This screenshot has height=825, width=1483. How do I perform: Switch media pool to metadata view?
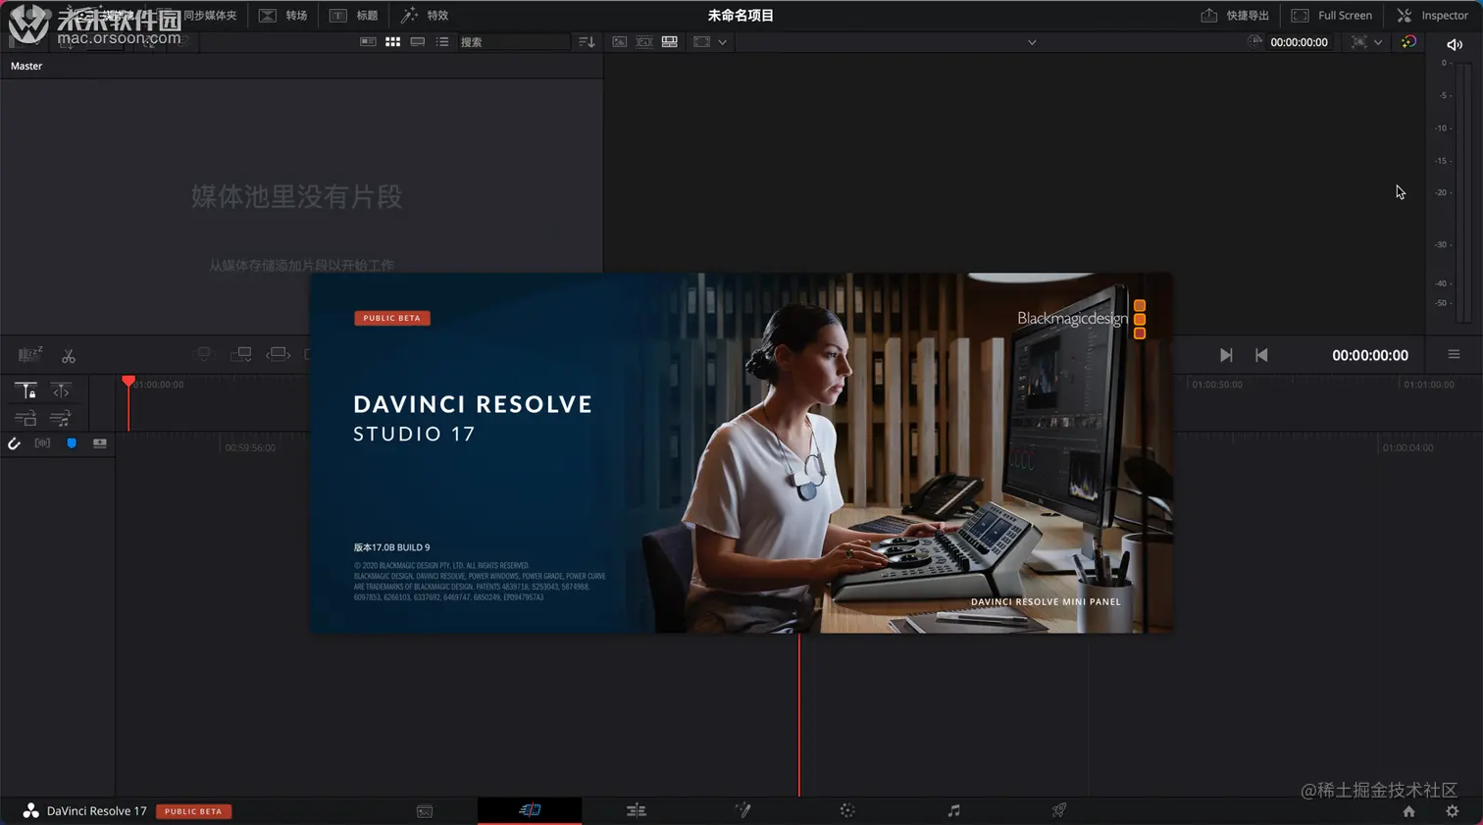[x=368, y=42]
